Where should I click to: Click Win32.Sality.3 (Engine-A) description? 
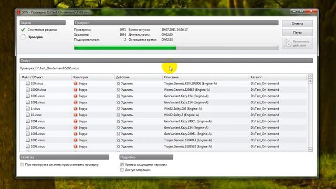(x=182, y=115)
